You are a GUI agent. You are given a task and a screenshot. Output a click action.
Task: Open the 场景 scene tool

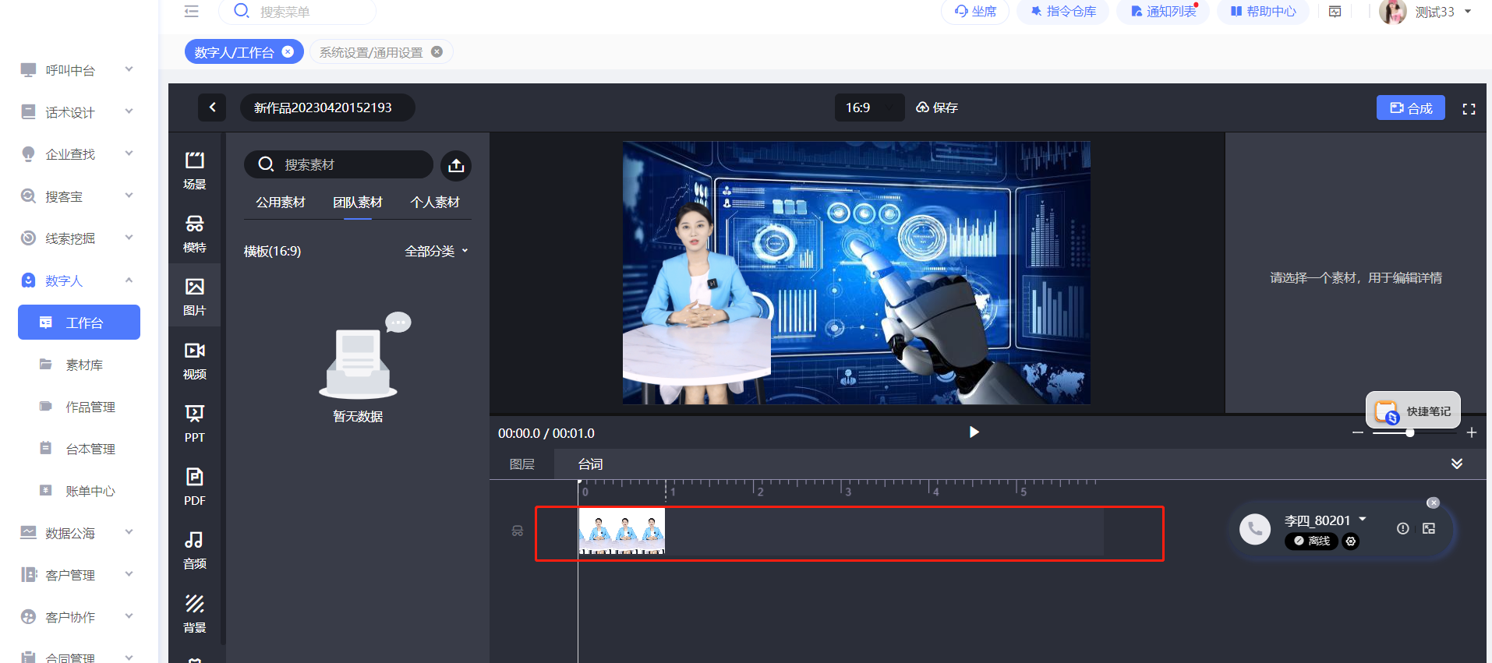click(x=194, y=171)
